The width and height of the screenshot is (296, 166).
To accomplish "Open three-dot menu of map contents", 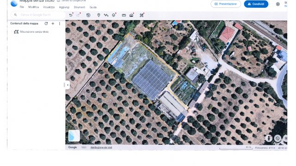I will coord(60,24).
